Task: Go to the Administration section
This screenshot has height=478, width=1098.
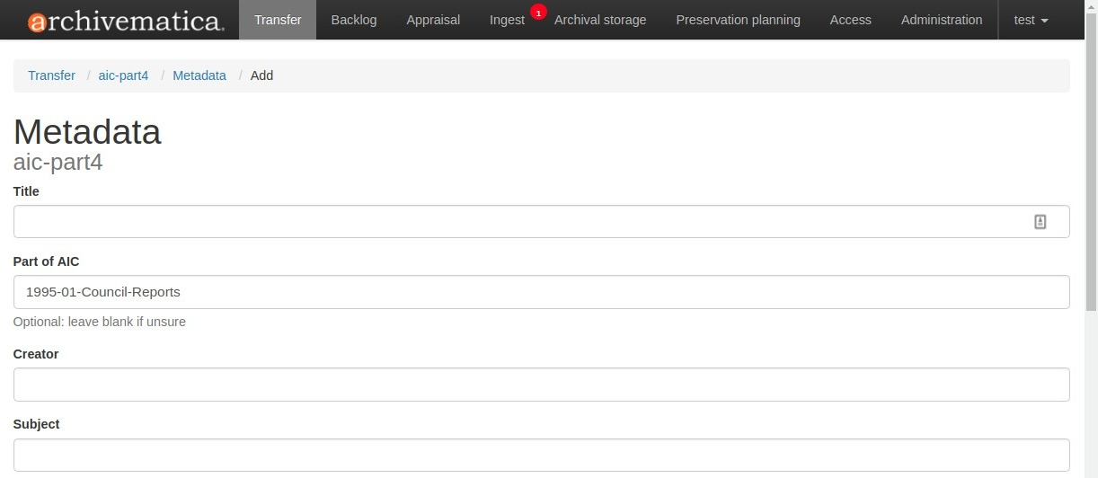Action: (x=942, y=20)
